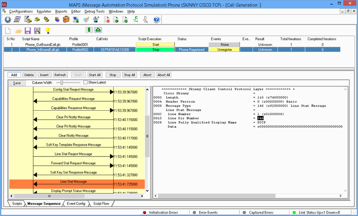Select the Phone_OutBoundCall.gls script row
358x216 pixels.
(43, 44)
